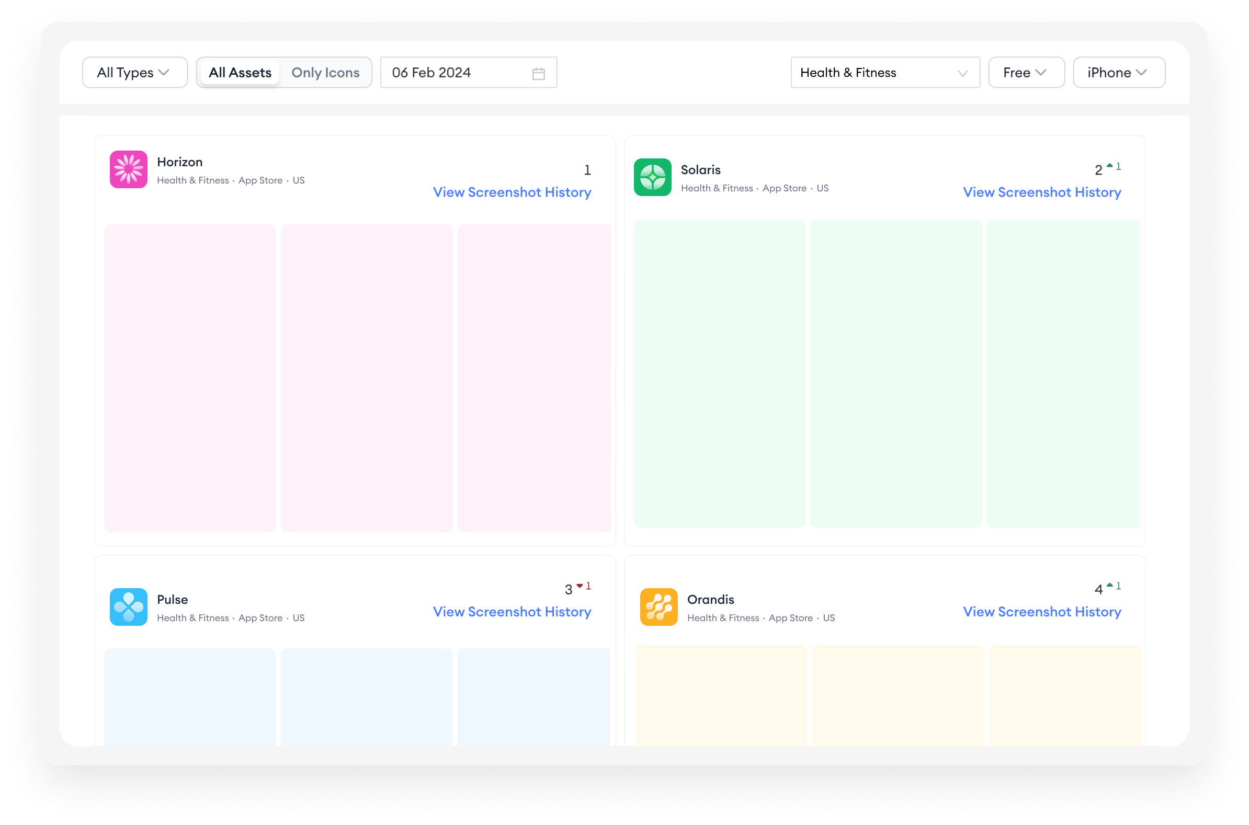Click Pulse's rank number 3
1249x825 pixels.
[x=568, y=589]
